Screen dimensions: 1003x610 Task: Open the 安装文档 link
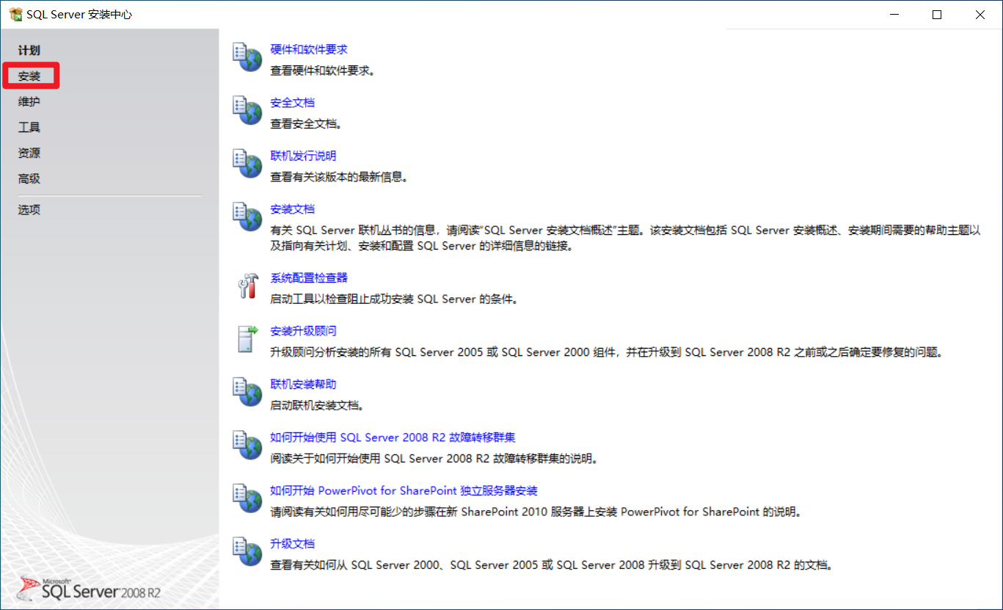pos(293,209)
